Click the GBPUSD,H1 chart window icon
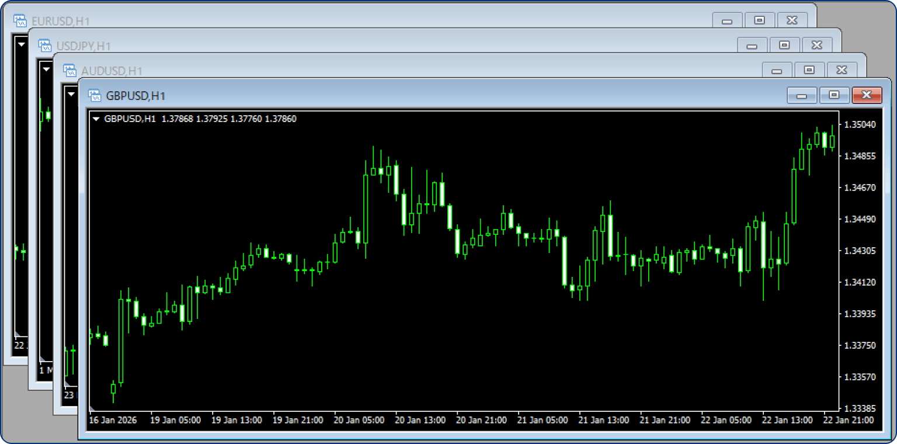This screenshot has height=444, width=897. (x=94, y=95)
